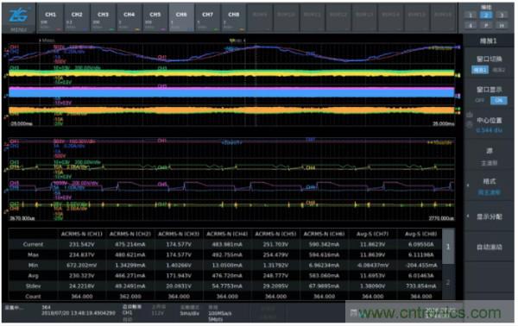Switch to the second zoom window option
This screenshot has width=518, height=326.
498,70
